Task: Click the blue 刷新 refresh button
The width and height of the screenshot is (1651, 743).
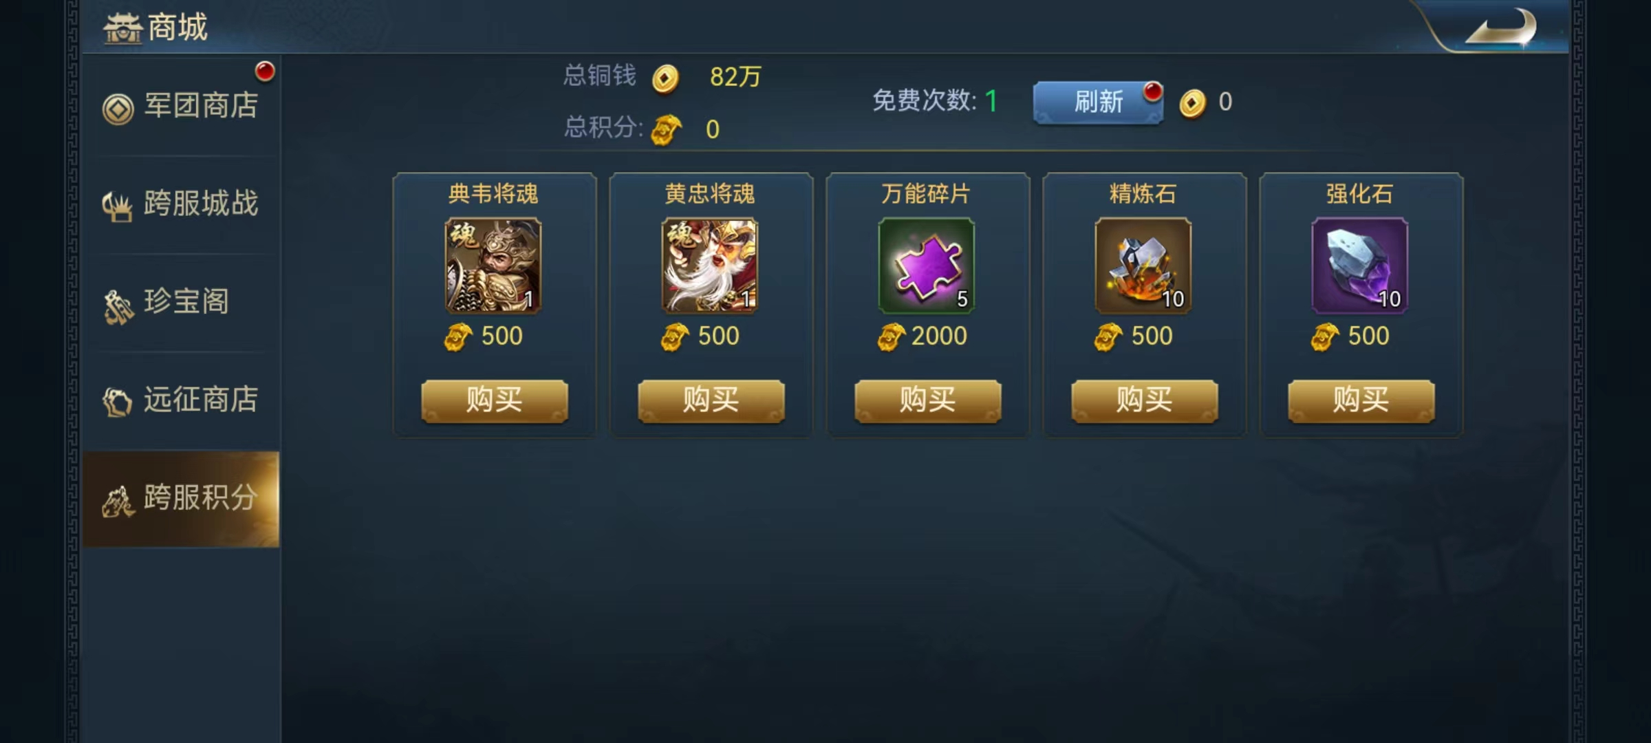Action: click(1098, 103)
